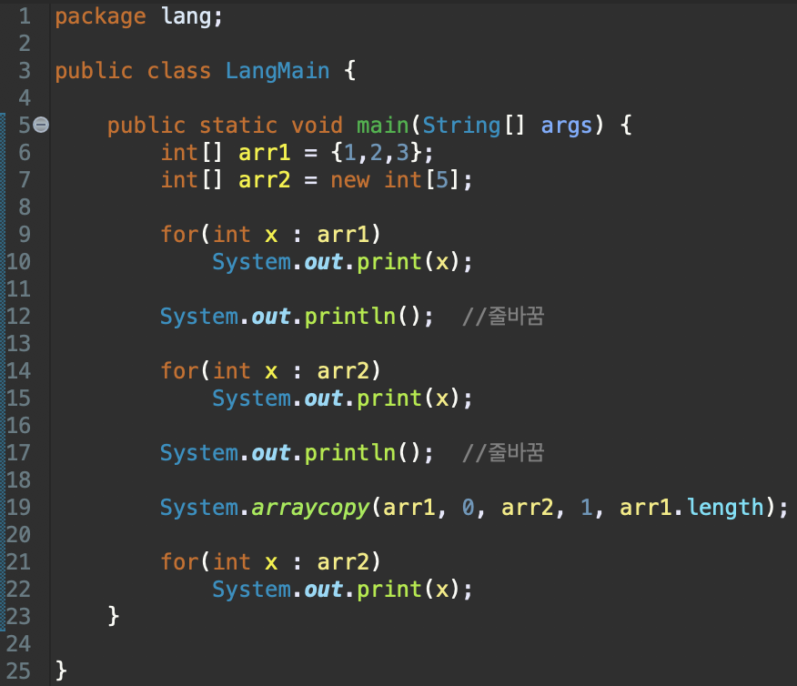Click 'class' keyword on line 3
797x686 pixels.
179,71
